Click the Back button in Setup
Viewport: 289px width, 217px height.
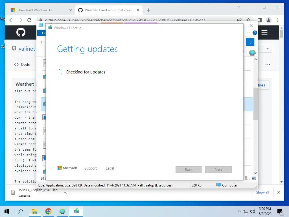189,170
